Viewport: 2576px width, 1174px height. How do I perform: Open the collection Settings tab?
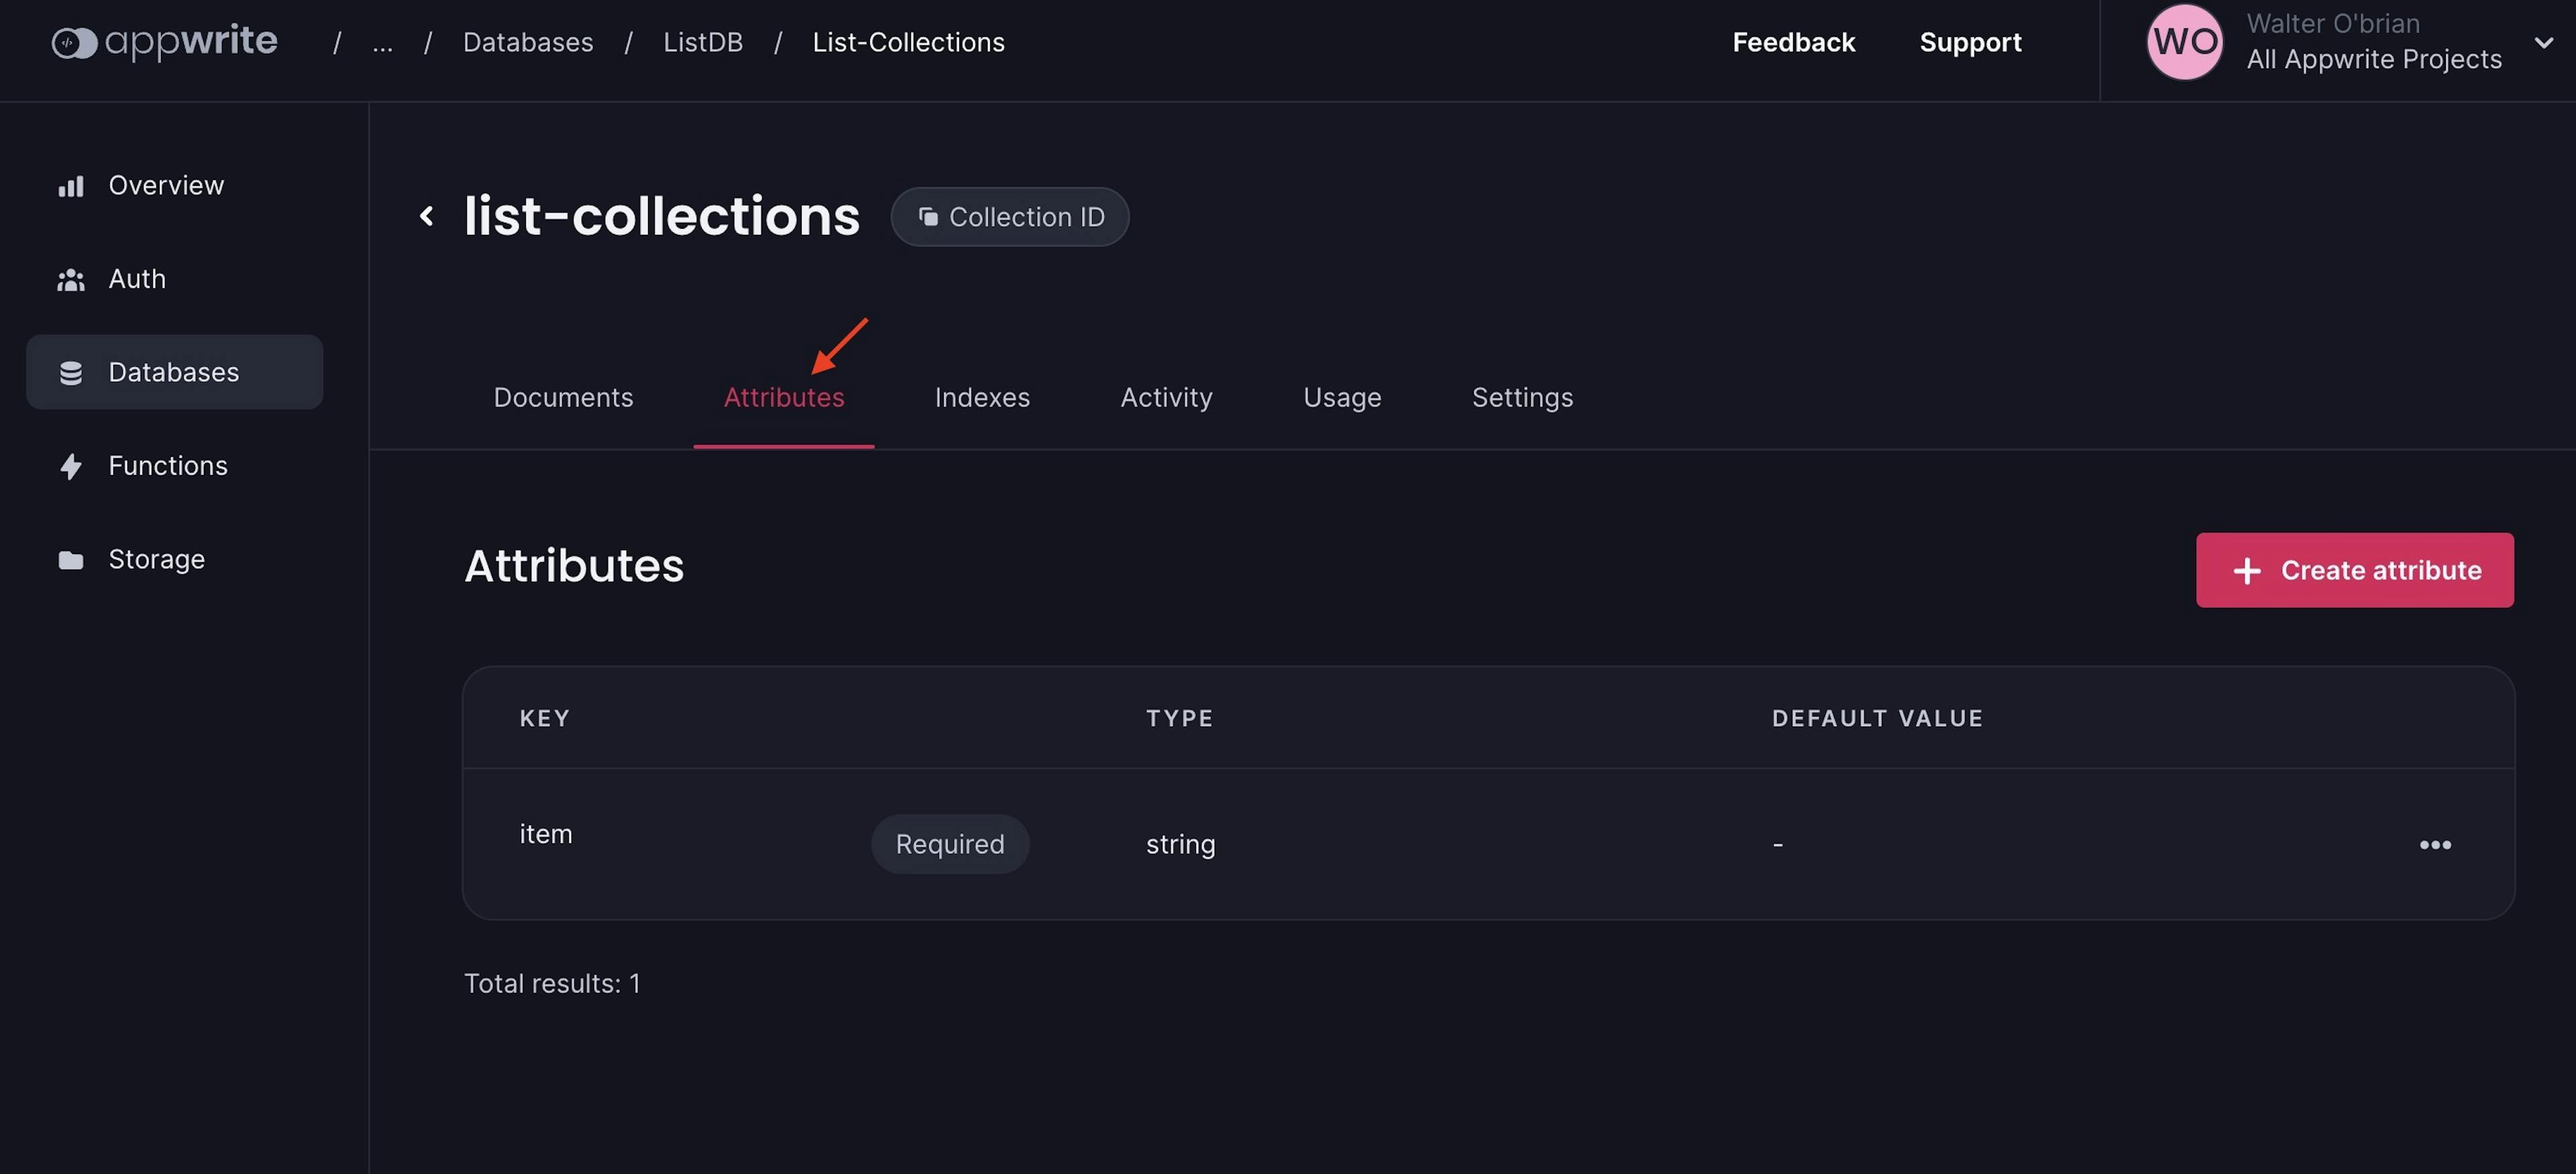tap(1522, 398)
